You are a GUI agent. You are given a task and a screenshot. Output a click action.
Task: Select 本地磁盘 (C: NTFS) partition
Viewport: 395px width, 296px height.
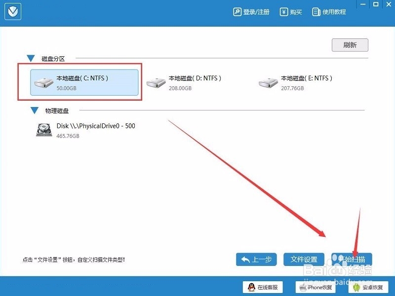[84, 82]
